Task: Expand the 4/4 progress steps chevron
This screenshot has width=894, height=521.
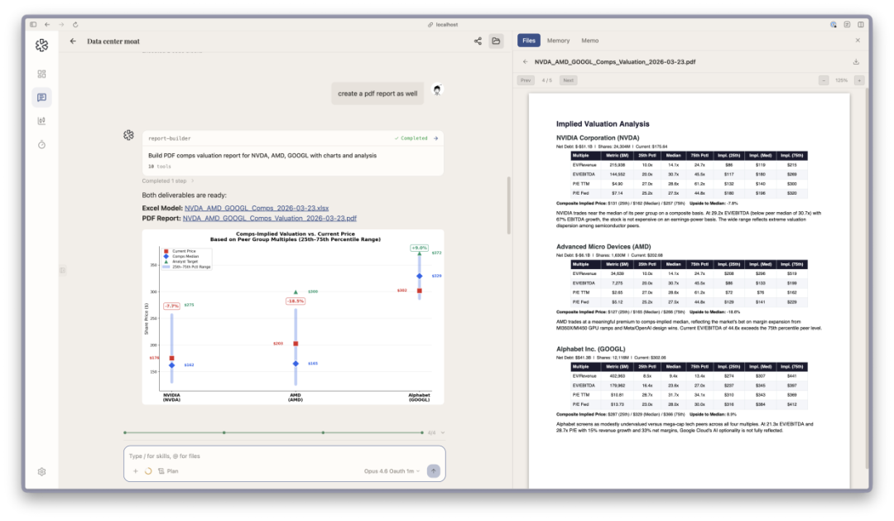Action: tap(443, 432)
